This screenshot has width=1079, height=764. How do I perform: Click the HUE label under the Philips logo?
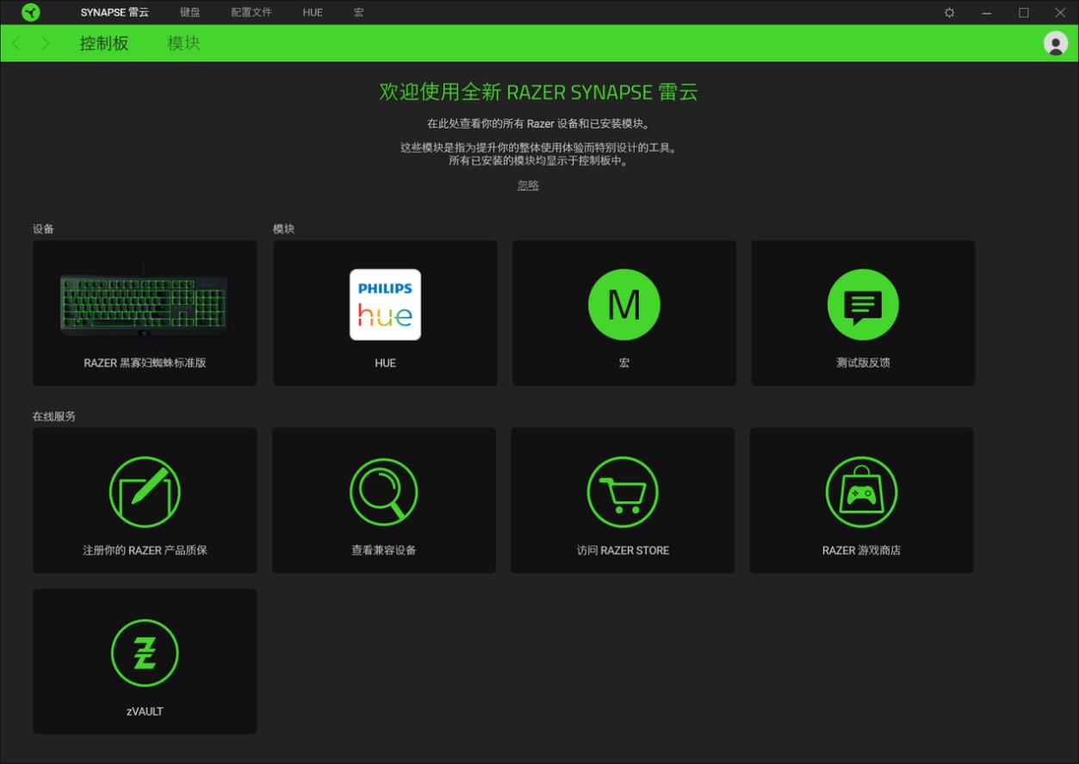click(385, 363)
